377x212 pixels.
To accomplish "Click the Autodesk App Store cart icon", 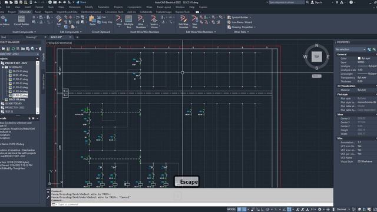I will (337, 2).
